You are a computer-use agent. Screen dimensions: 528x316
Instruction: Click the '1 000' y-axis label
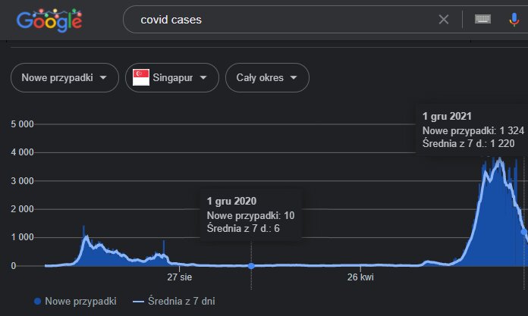(x=22, y=238)
